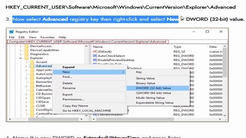The image size is (246, 138).
Task: Expand the BitBucket key arrow
Action: [26, 86]
